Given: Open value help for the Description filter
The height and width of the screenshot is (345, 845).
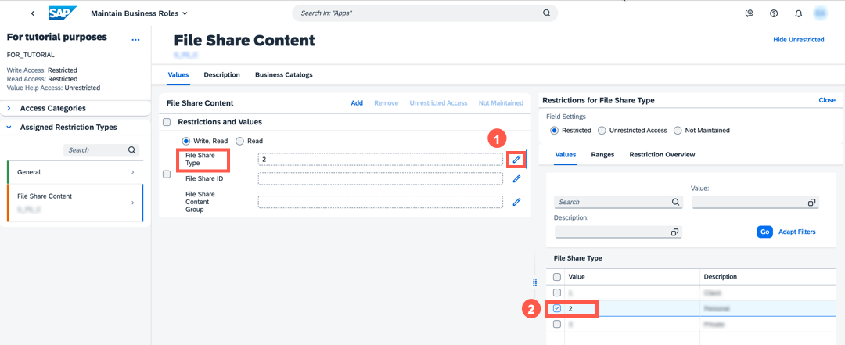Looking at the screenshot, I should pyautogui.click(x=674, y=232).
